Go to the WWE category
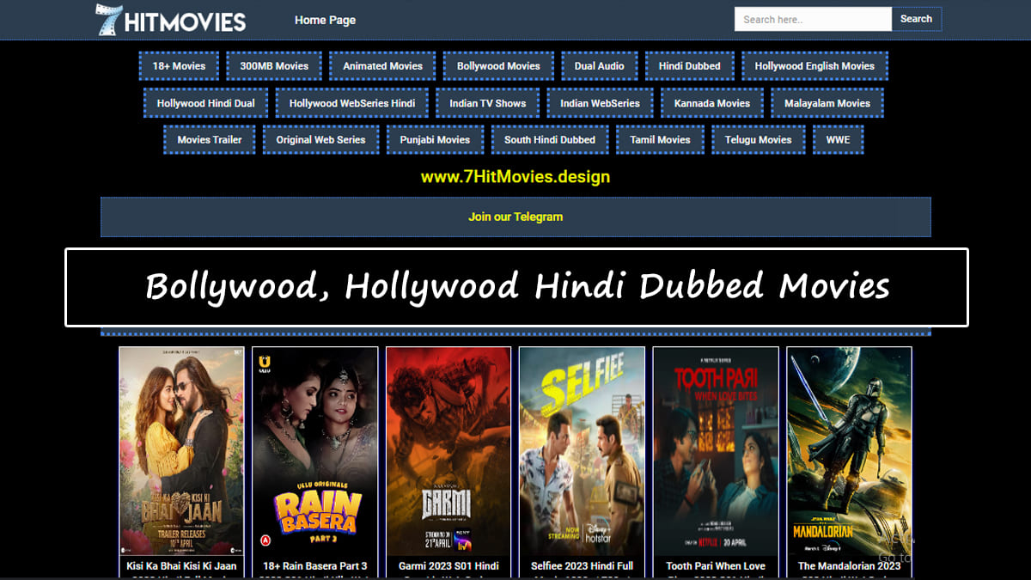The image size is (1031, 580). point(838,139)
